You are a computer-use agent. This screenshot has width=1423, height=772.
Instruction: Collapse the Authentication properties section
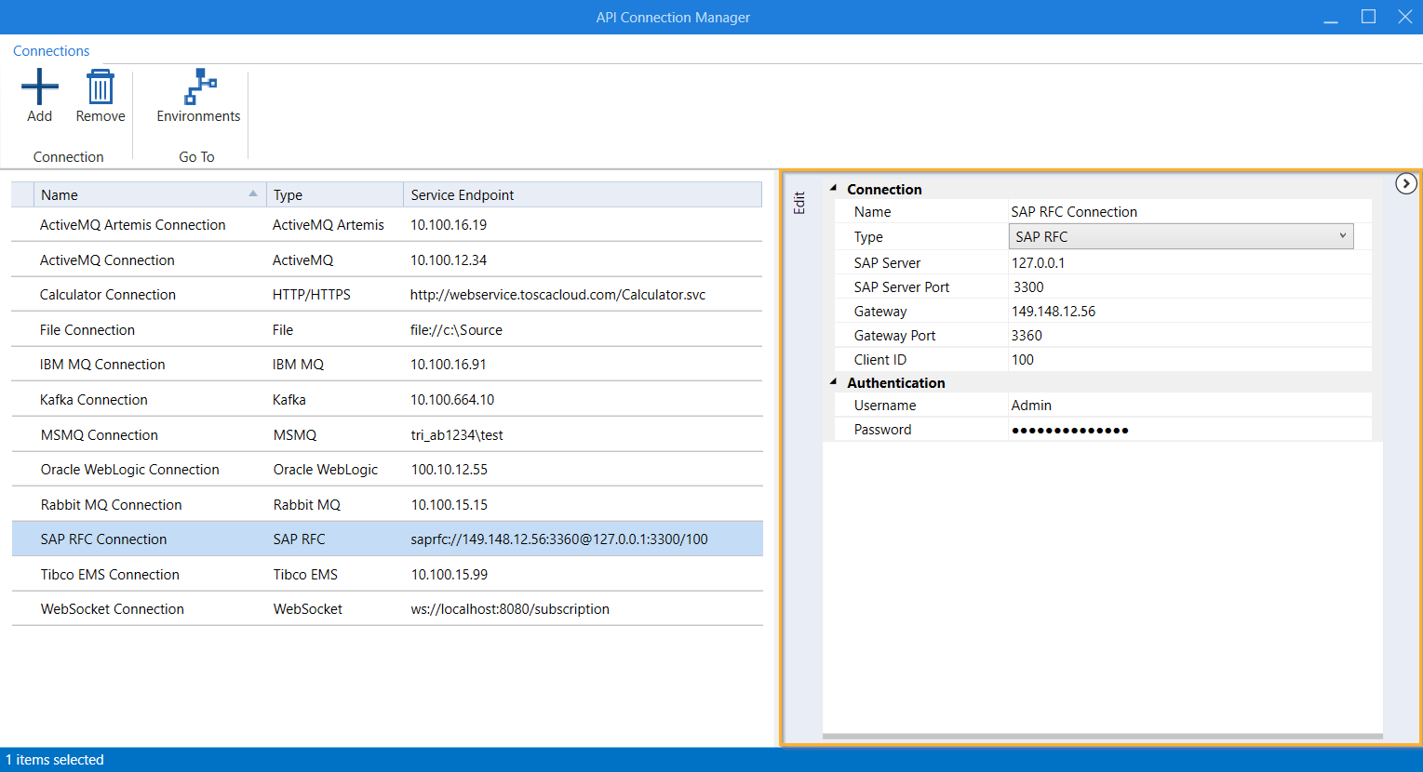pyautogui.click(x=834, y=382)
